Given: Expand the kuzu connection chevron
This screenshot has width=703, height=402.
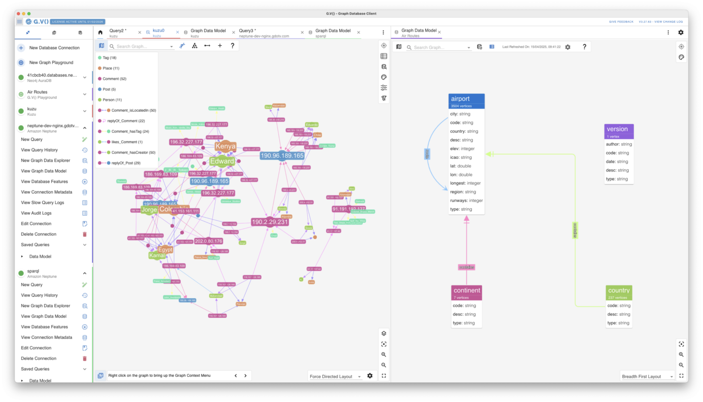Looking at the screenshot, I should pos(85,111).
